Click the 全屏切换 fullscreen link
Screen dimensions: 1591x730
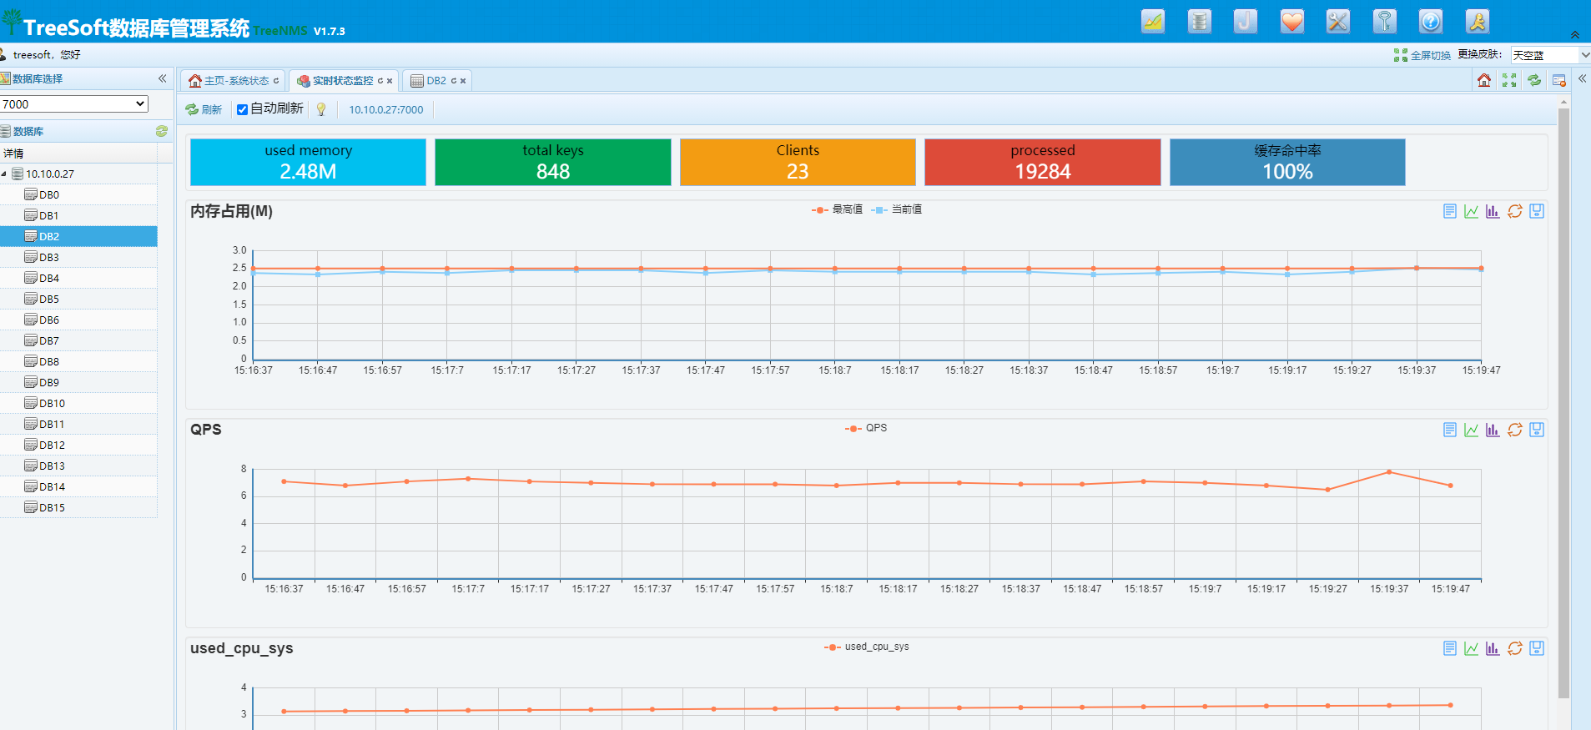[x=1422, y=55]
